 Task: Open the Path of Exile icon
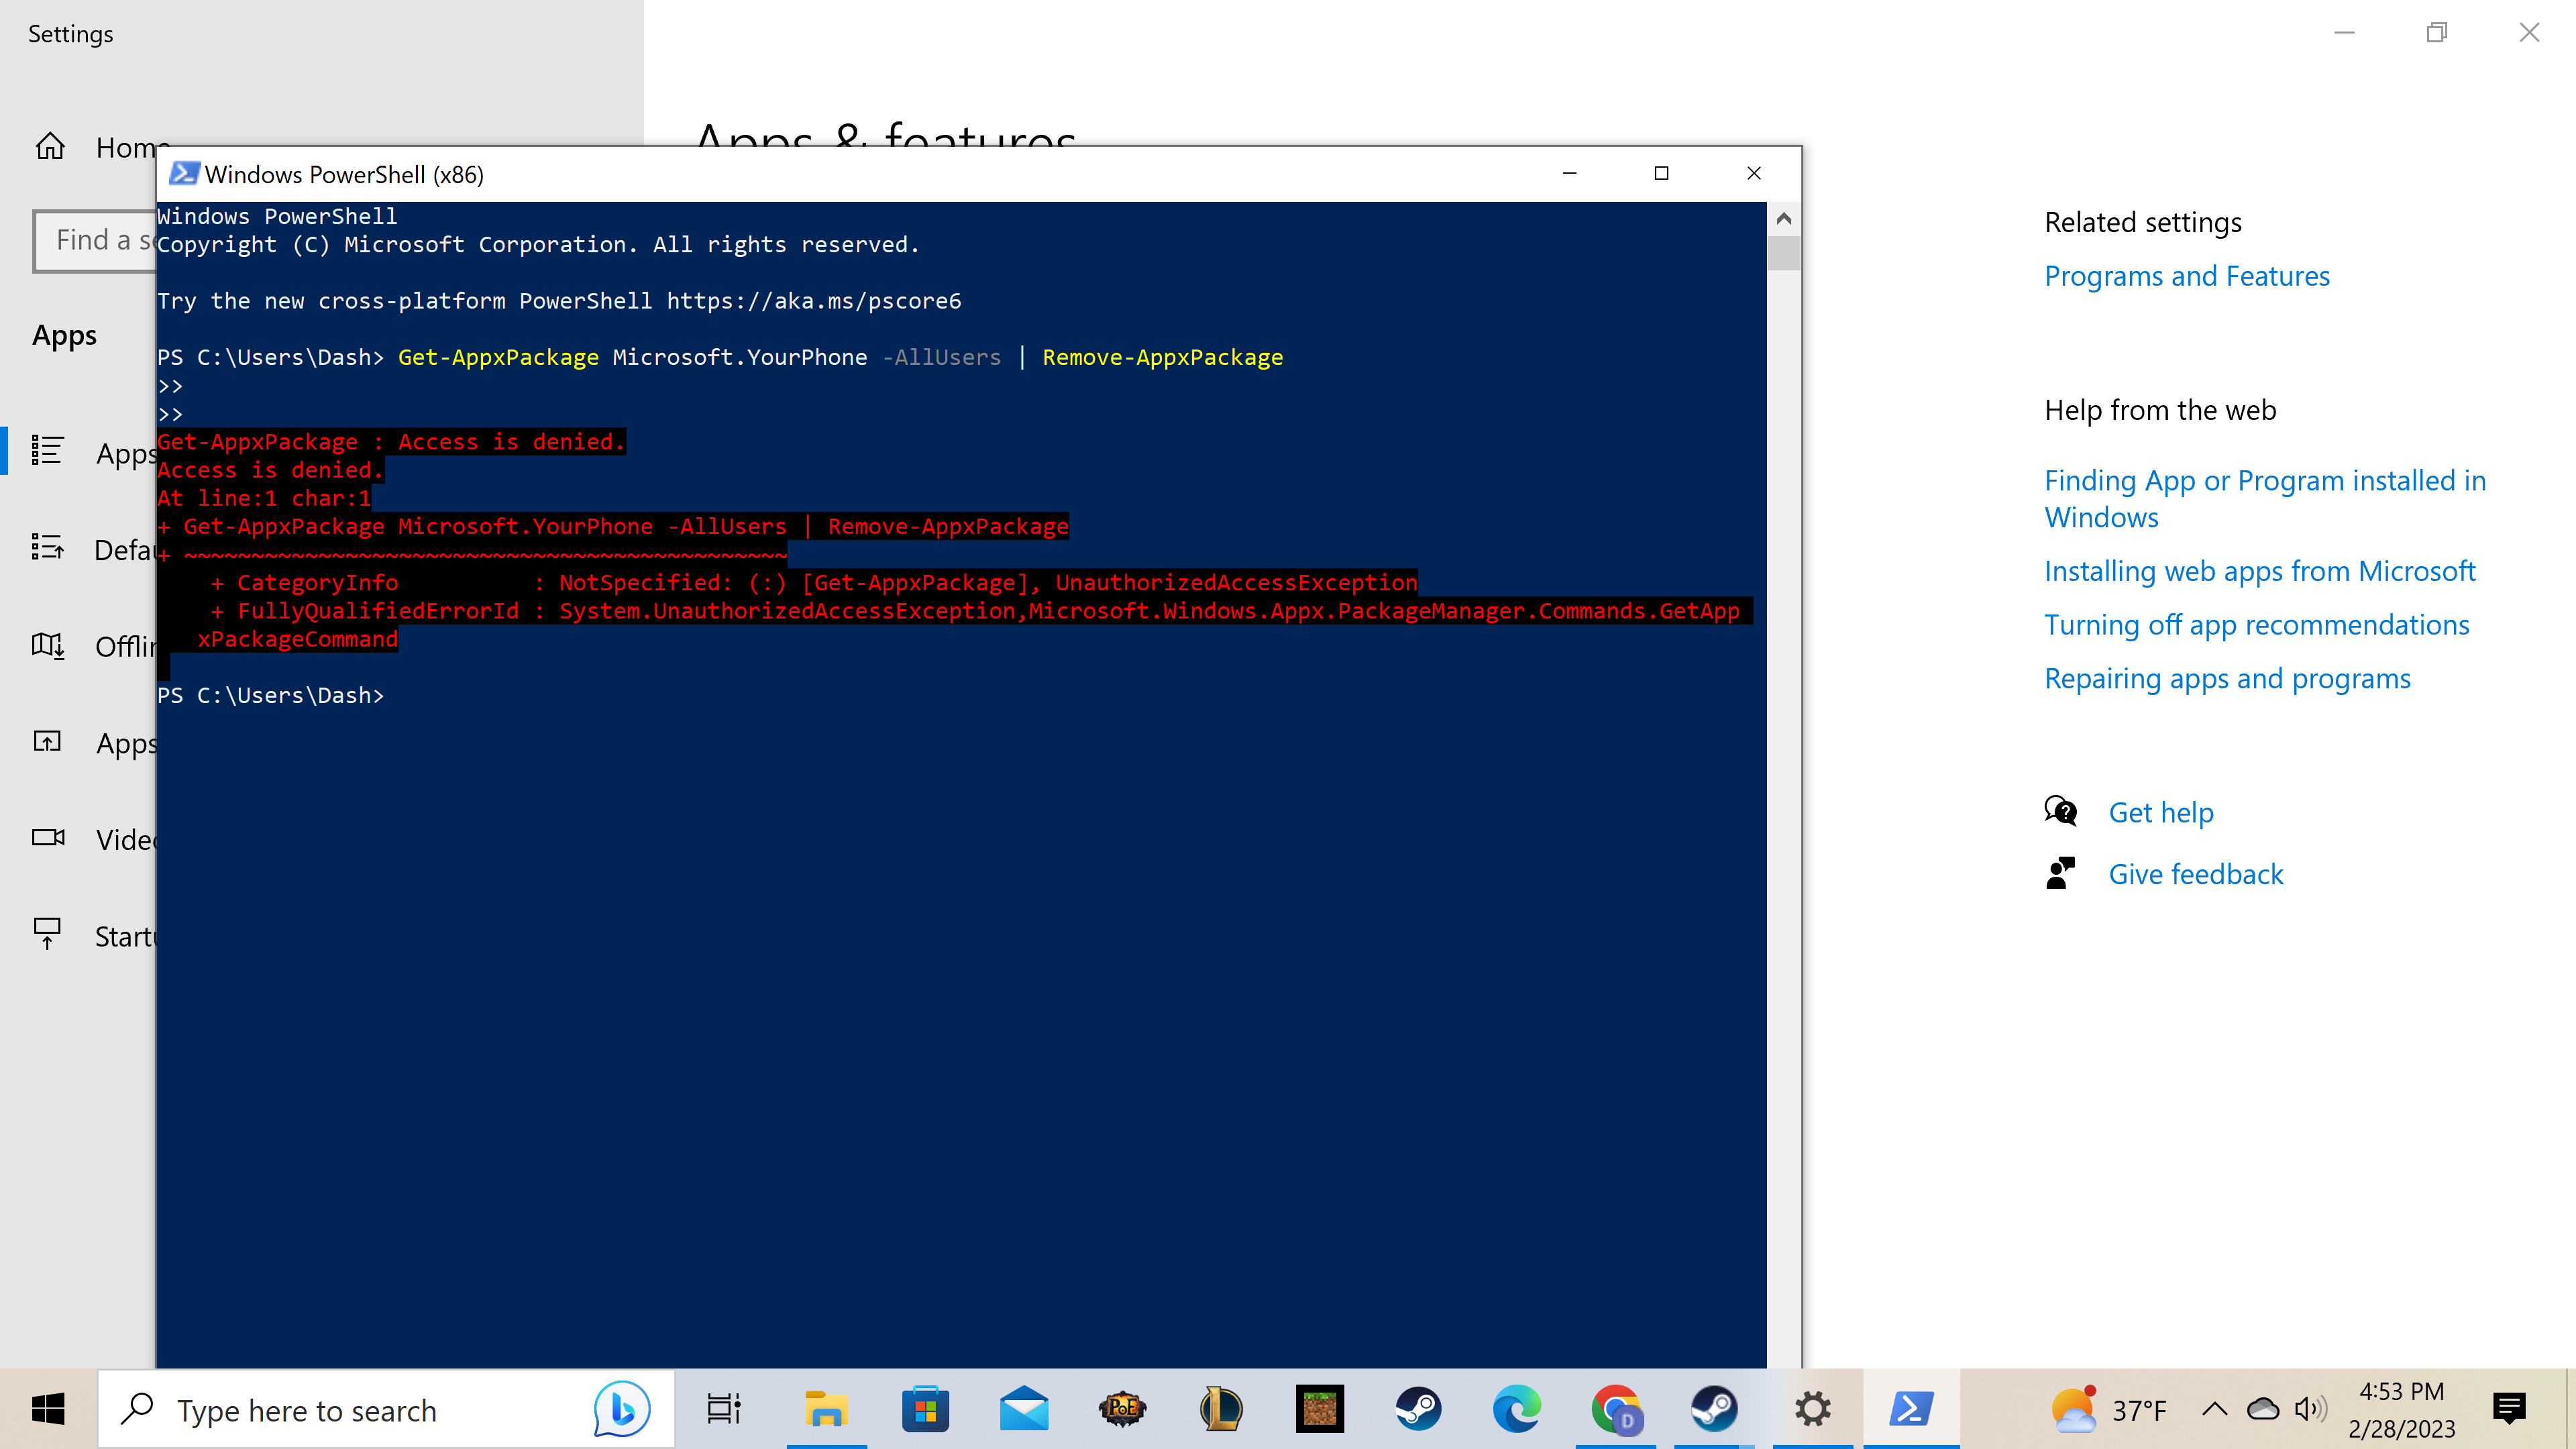[x=1122, y=1410]
